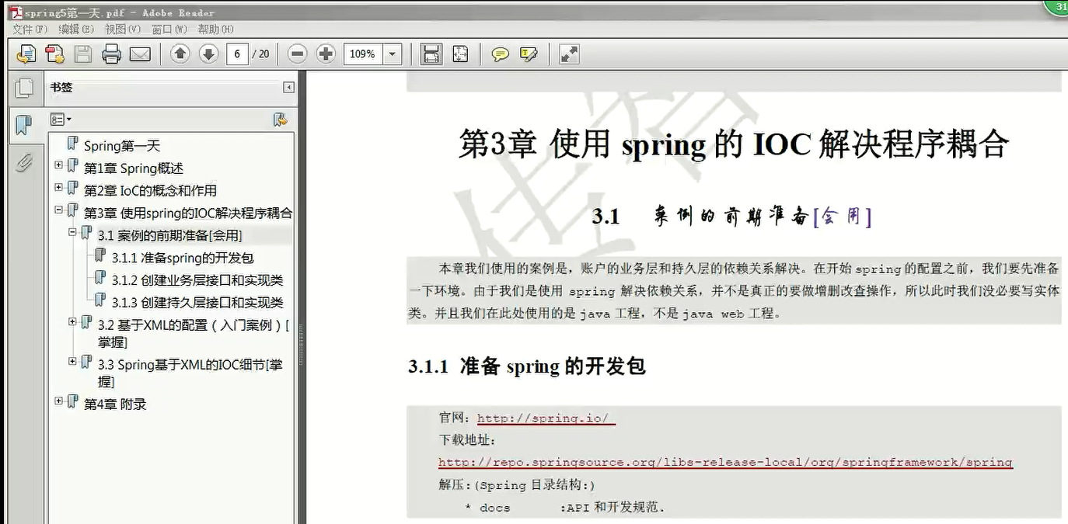Click the zoom in plus button
This screenshot has height=524, width=1068.
[326, 54]
